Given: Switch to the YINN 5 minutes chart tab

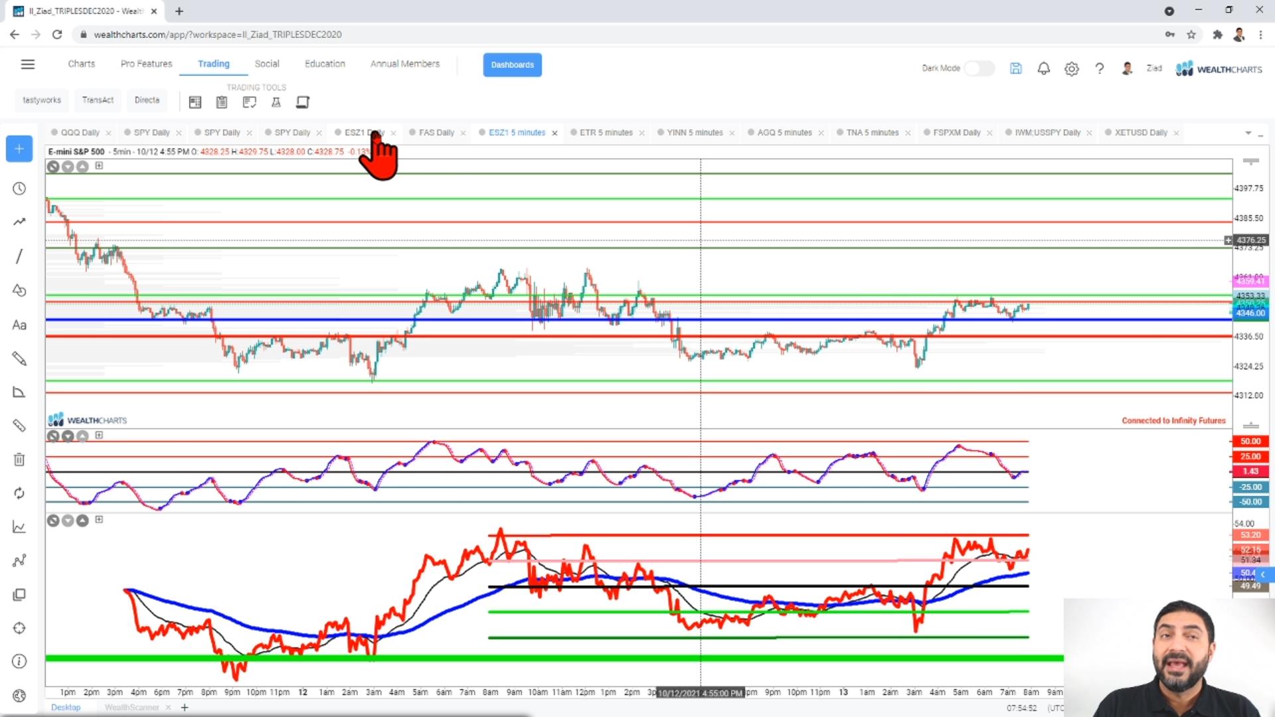Looking at the screenshot, I should coord(695,133).
